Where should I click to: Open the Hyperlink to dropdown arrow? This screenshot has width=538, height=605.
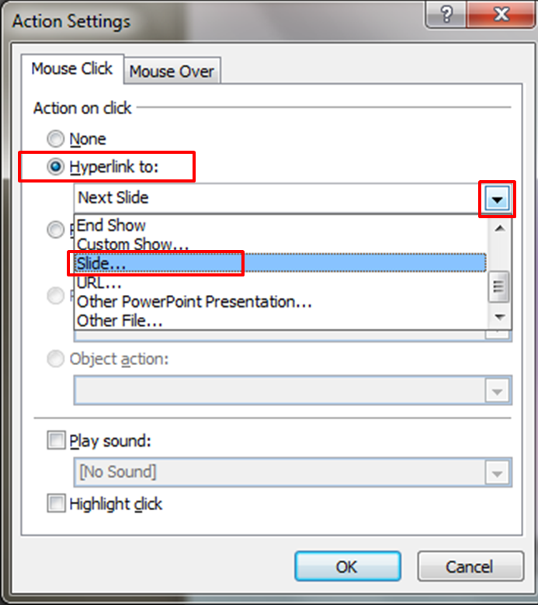click(x=497, y=200)
